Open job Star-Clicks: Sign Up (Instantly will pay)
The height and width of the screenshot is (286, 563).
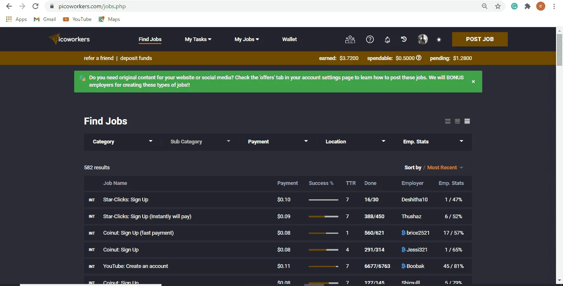click(x=147, y=216)
